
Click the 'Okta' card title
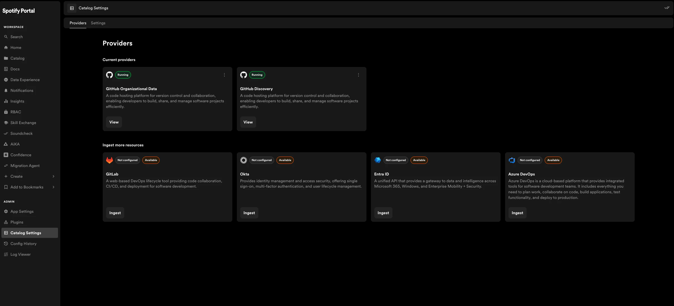tap(245, 174)
